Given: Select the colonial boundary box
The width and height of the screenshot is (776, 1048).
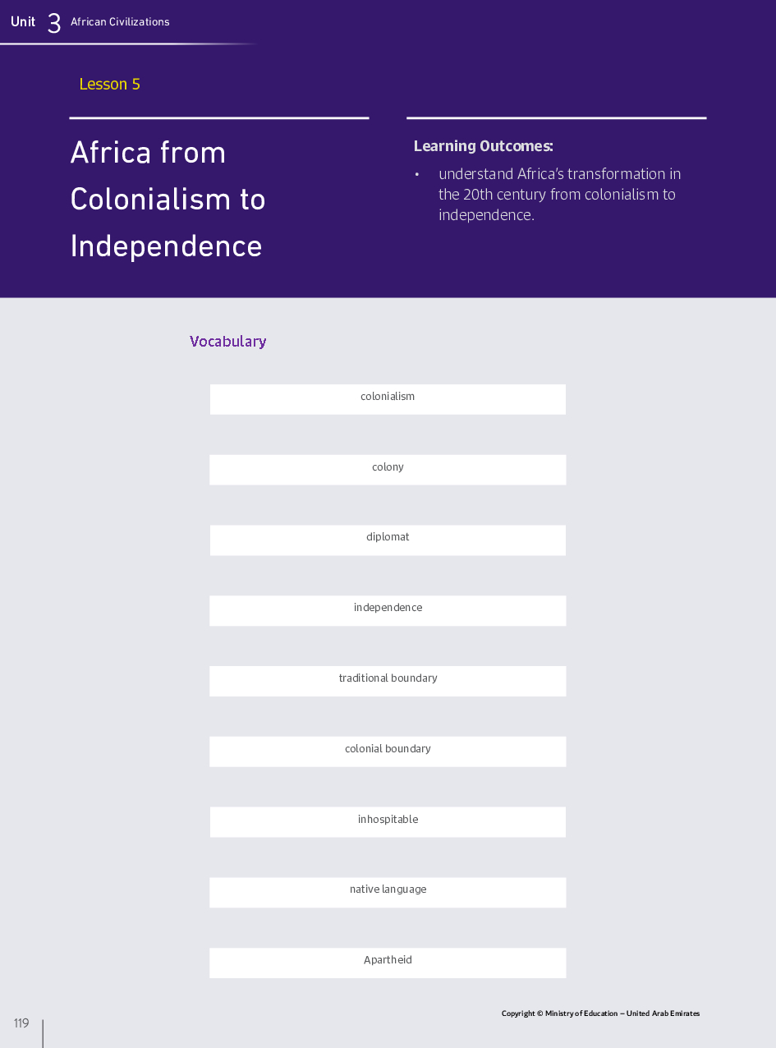Looking at the screenshot, I should (388, 752).
